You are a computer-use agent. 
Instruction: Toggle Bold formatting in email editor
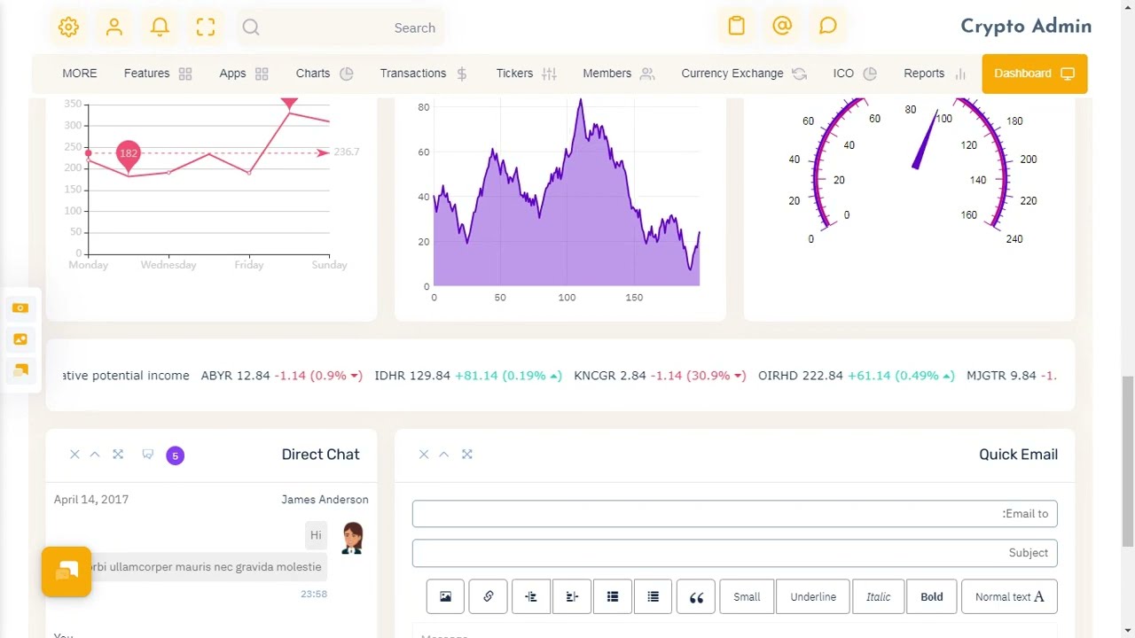(932, 596)
